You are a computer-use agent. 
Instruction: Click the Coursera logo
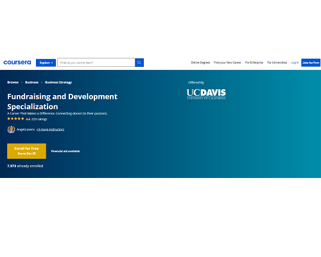[x=17, y=62]
